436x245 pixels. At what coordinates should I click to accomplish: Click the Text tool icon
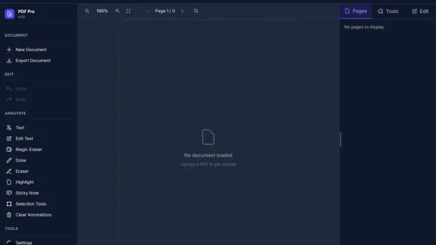[9, 127]
